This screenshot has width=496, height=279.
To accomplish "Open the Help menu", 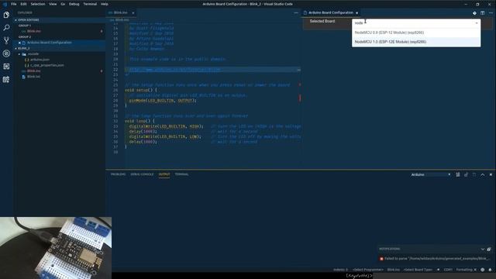I will (x=105, y=4).
